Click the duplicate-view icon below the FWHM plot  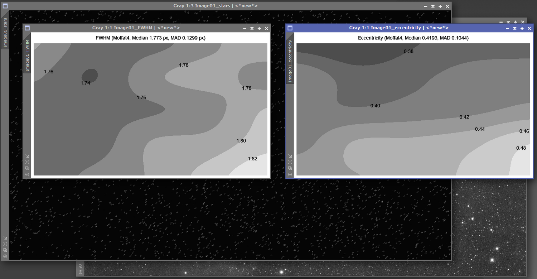27,168
